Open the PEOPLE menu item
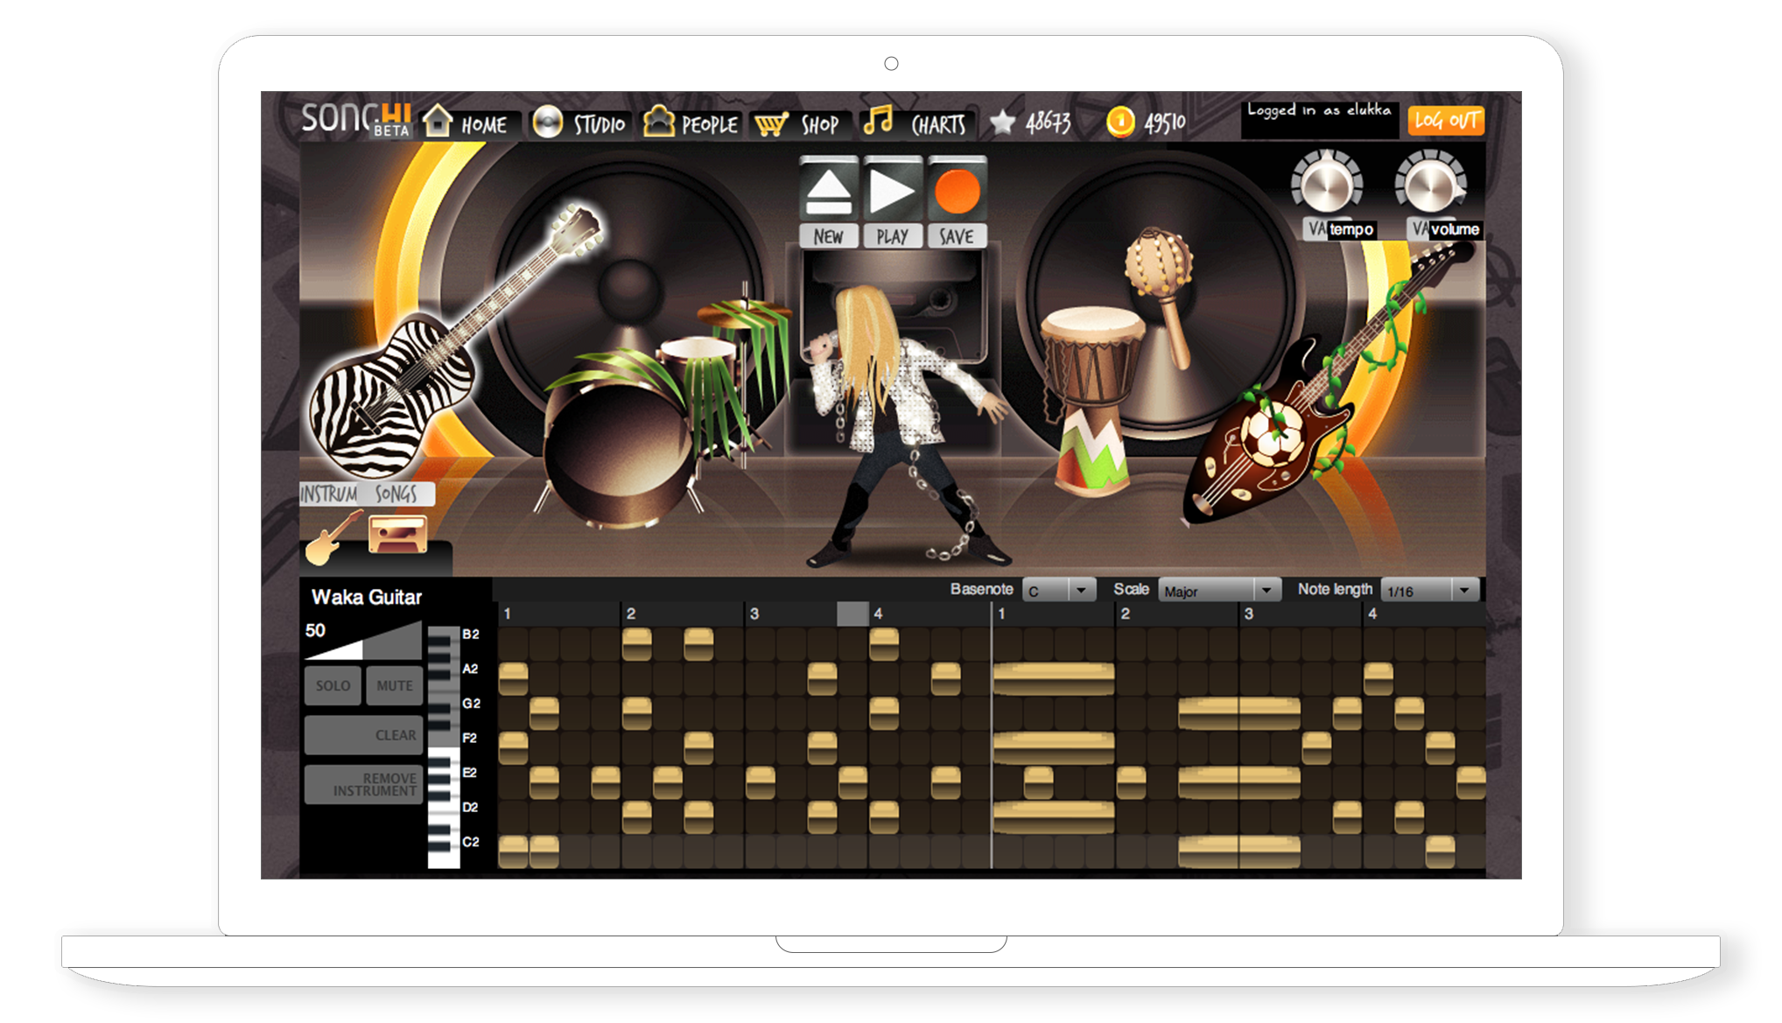This screenshot has width=1782, height=1023. (x=710, y=125)
